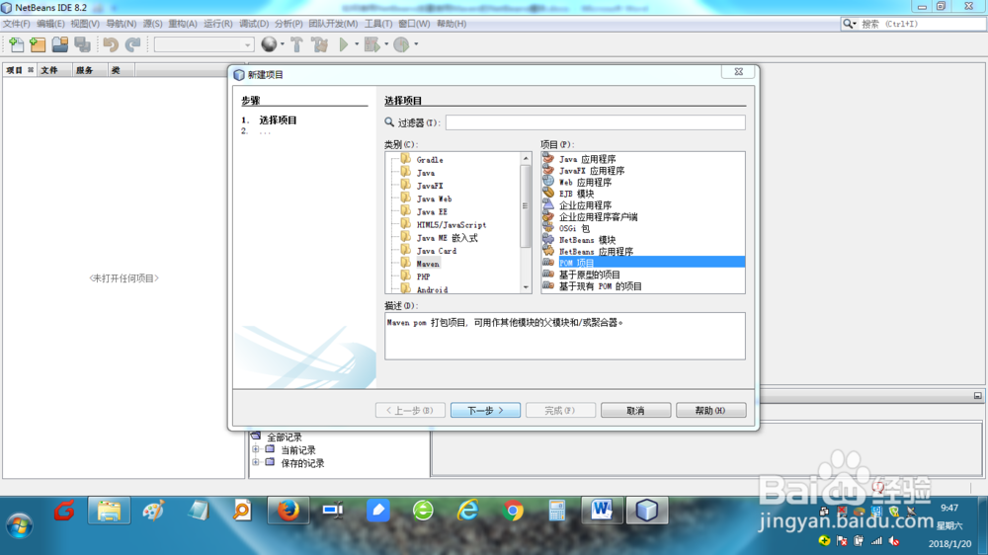Open dropdown arrow beside Profile Project icon
Image resolution: width=988 pixels, height=555 pixels.
click(415, 44)
